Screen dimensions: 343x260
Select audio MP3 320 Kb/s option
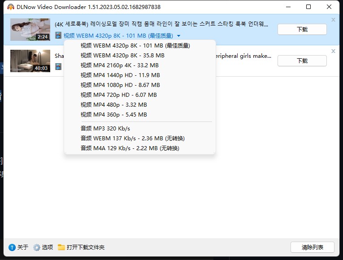(140, 128)
